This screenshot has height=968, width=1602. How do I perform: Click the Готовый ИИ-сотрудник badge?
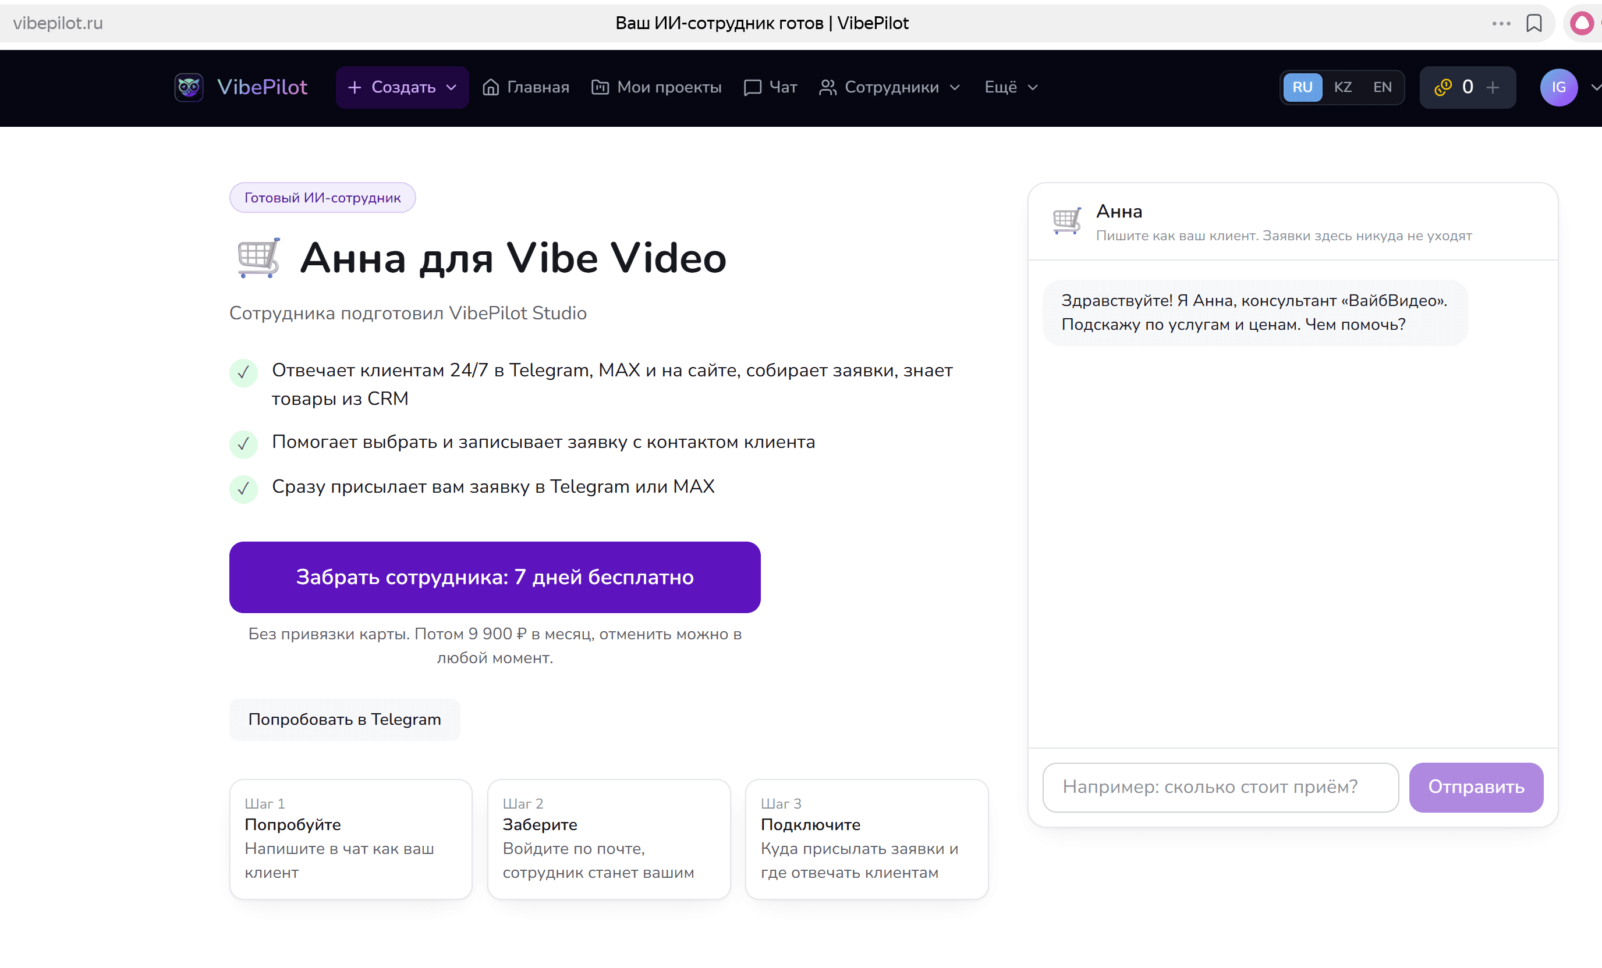(x=322, y=198)
